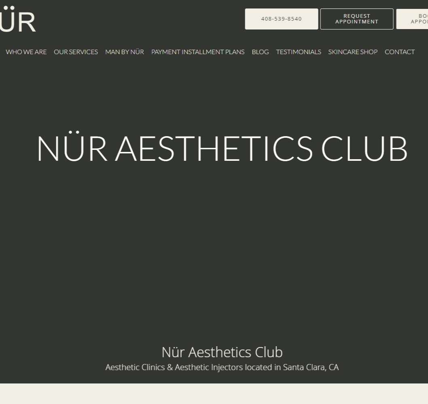Call the 408-539-8540 phone number
428x404 pixels.
pos(281,19)
